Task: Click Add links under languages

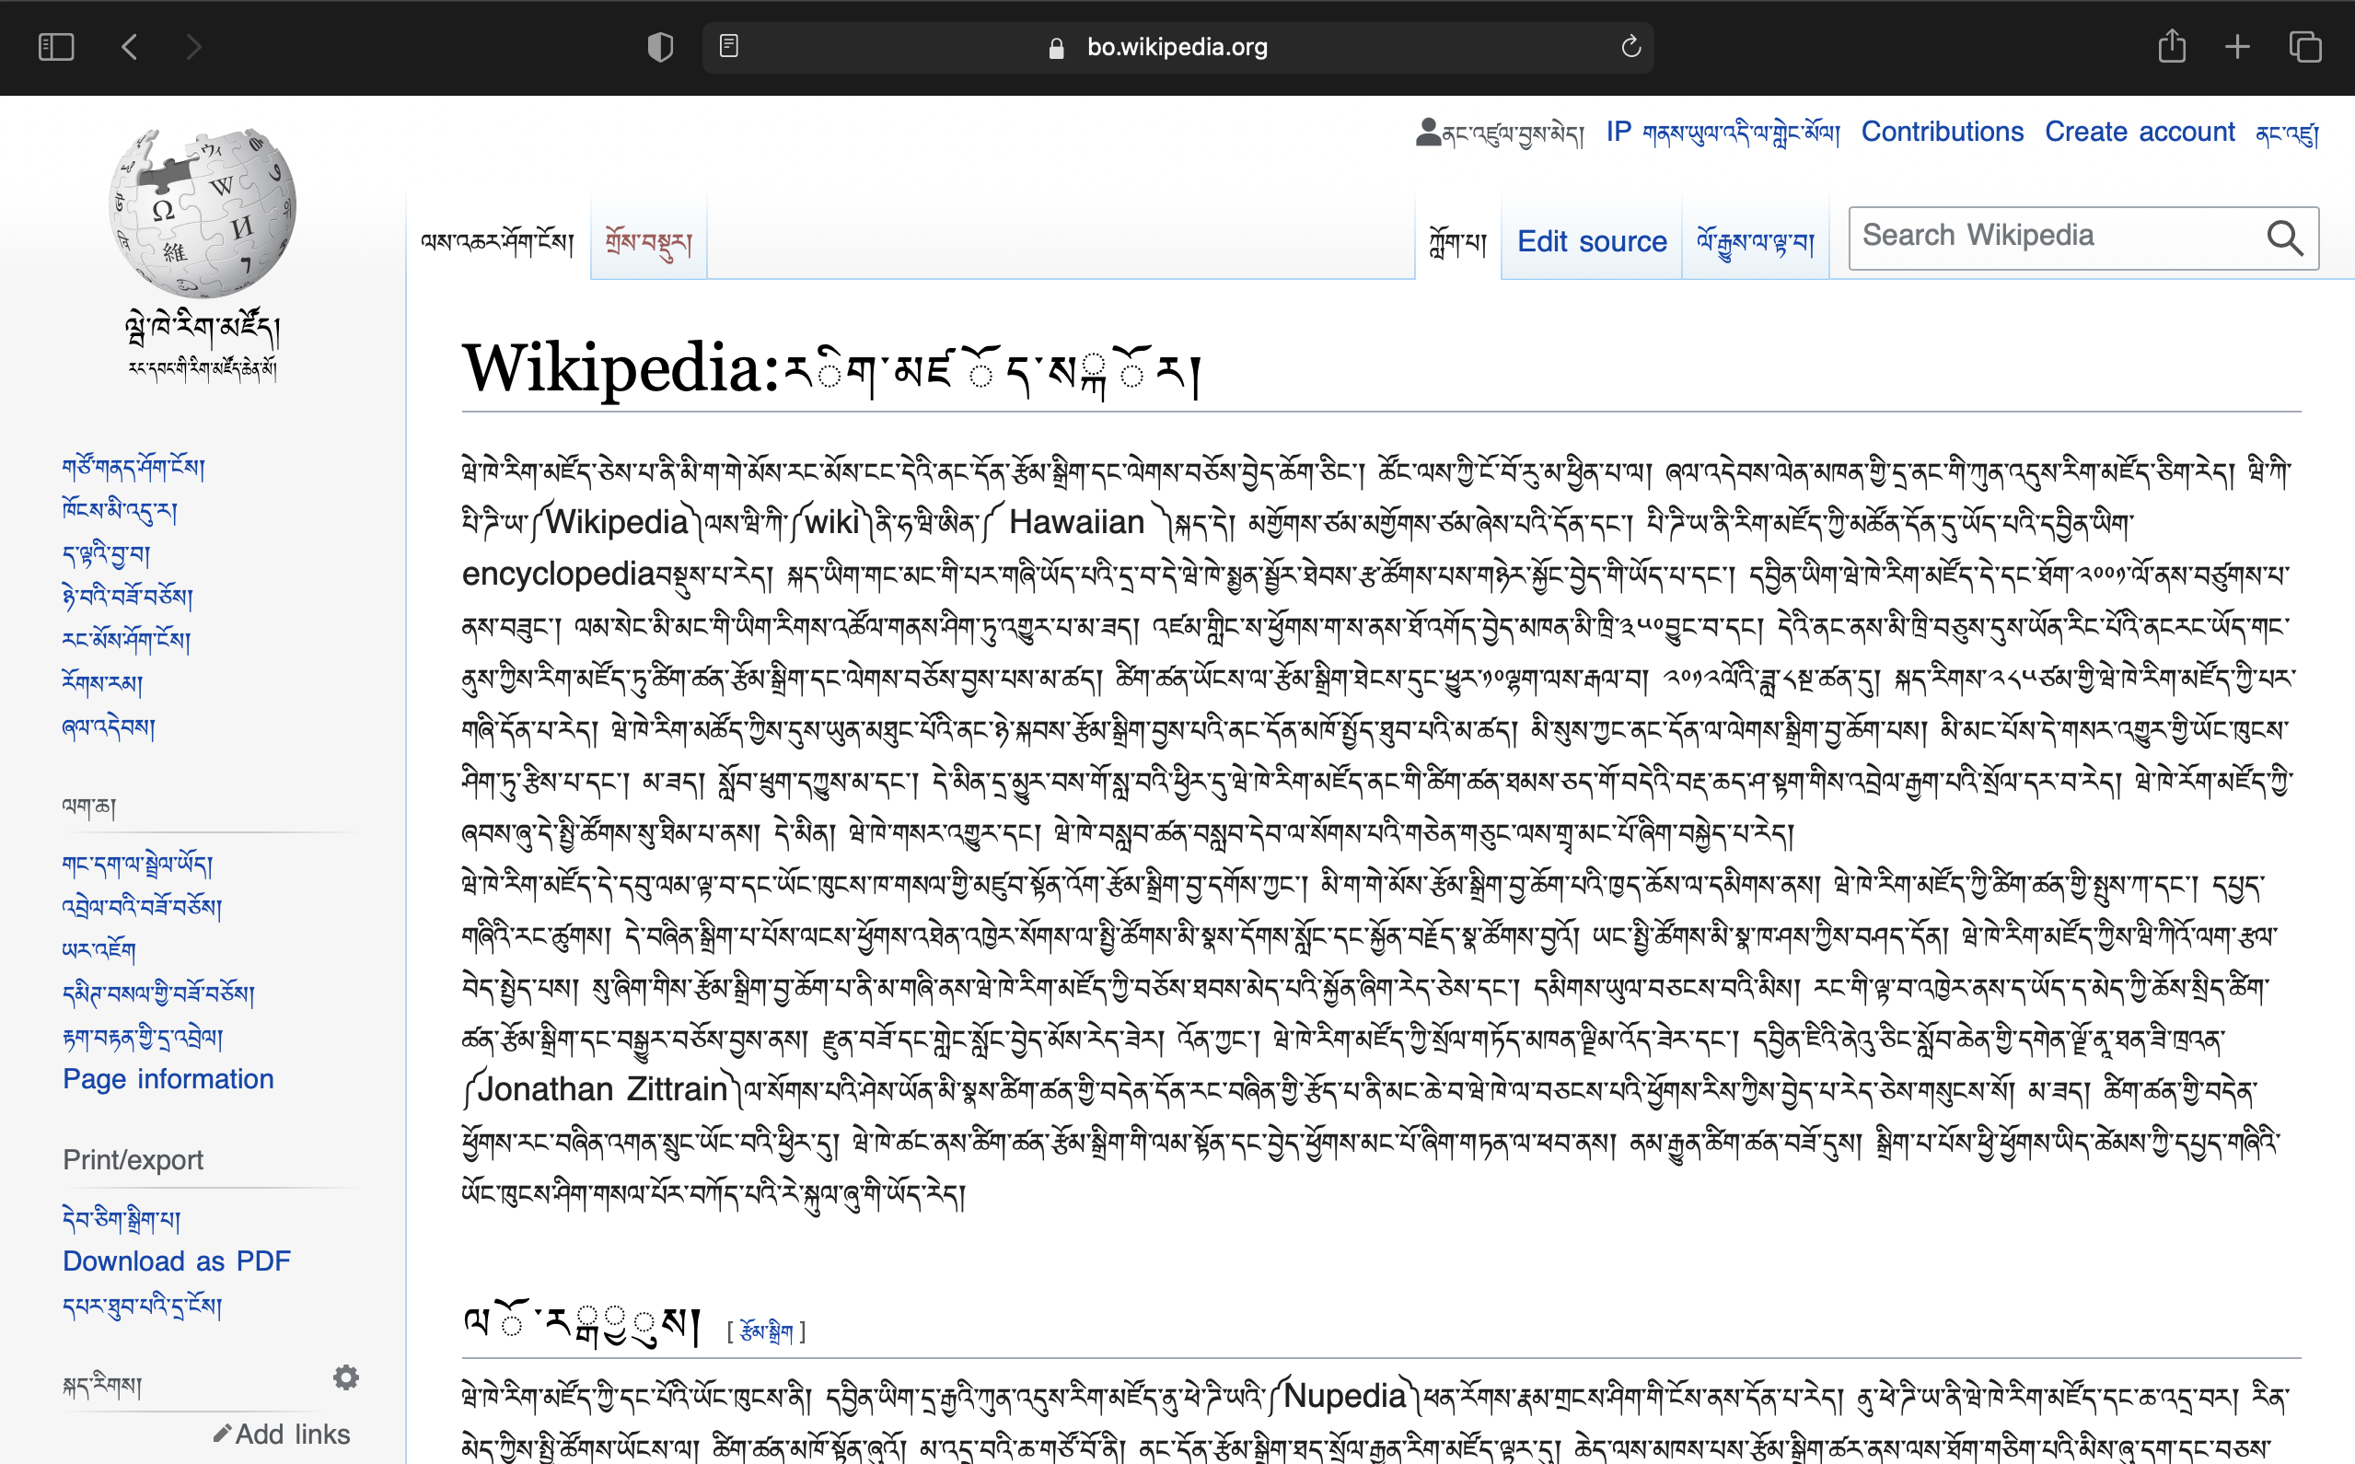Action: [282, 1434]
